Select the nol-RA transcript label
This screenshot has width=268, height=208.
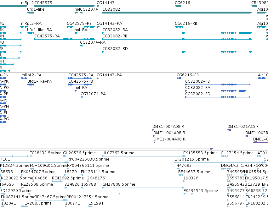(x=81, y=30)
